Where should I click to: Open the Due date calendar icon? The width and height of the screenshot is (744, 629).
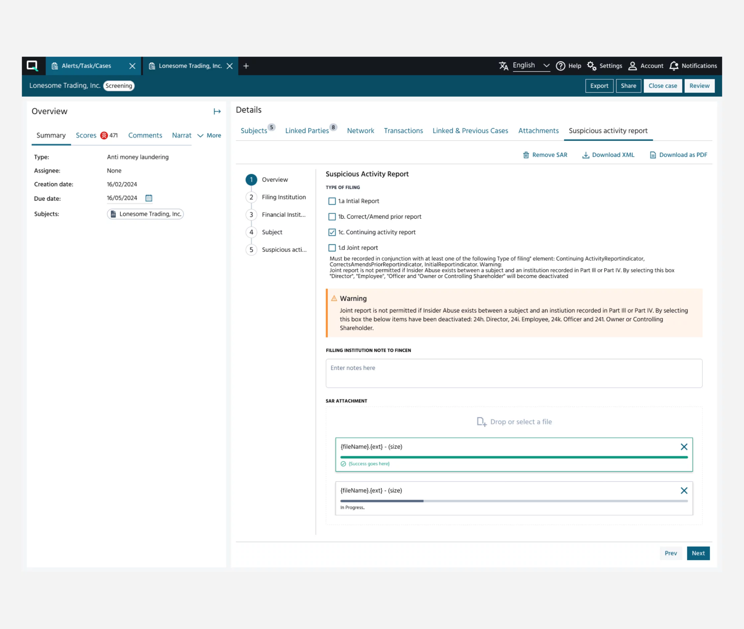click(149, 198)
